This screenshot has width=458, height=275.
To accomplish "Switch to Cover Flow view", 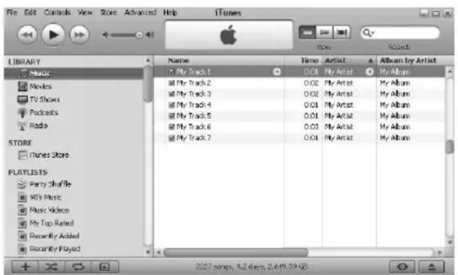I will coord(341,32).
